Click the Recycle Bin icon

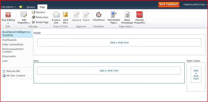(4, 71)
